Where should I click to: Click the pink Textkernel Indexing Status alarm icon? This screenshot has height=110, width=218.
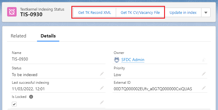point(12,12)
